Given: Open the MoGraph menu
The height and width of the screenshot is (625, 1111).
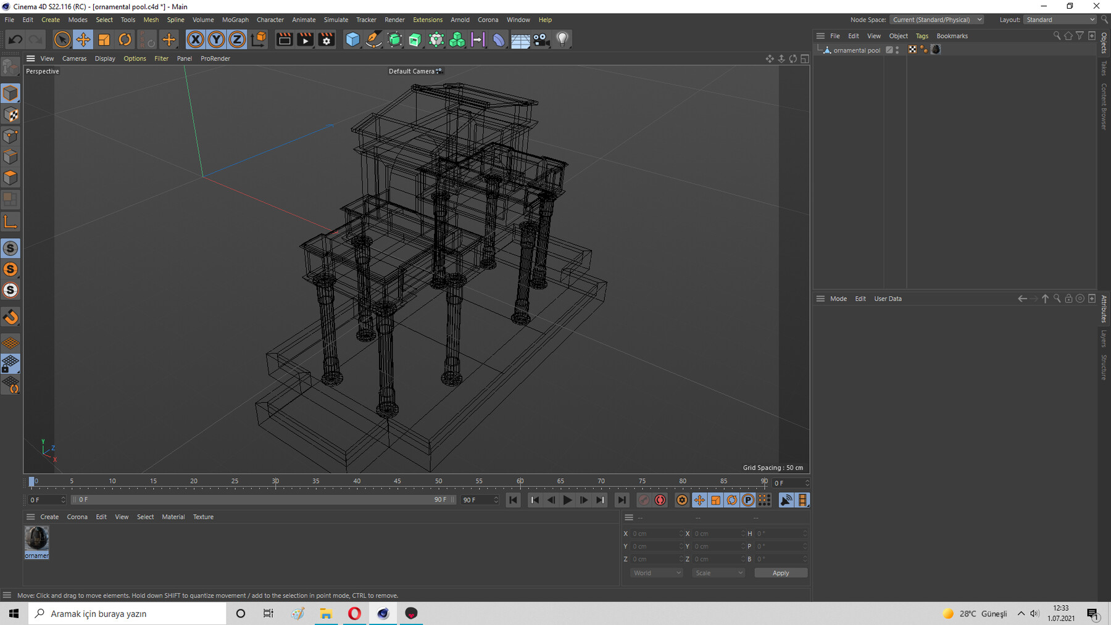Looking at the screenshot, I should [x=235, y=20].
